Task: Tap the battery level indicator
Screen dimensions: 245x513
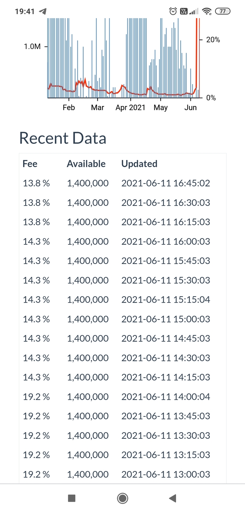Action: [223, 11]
